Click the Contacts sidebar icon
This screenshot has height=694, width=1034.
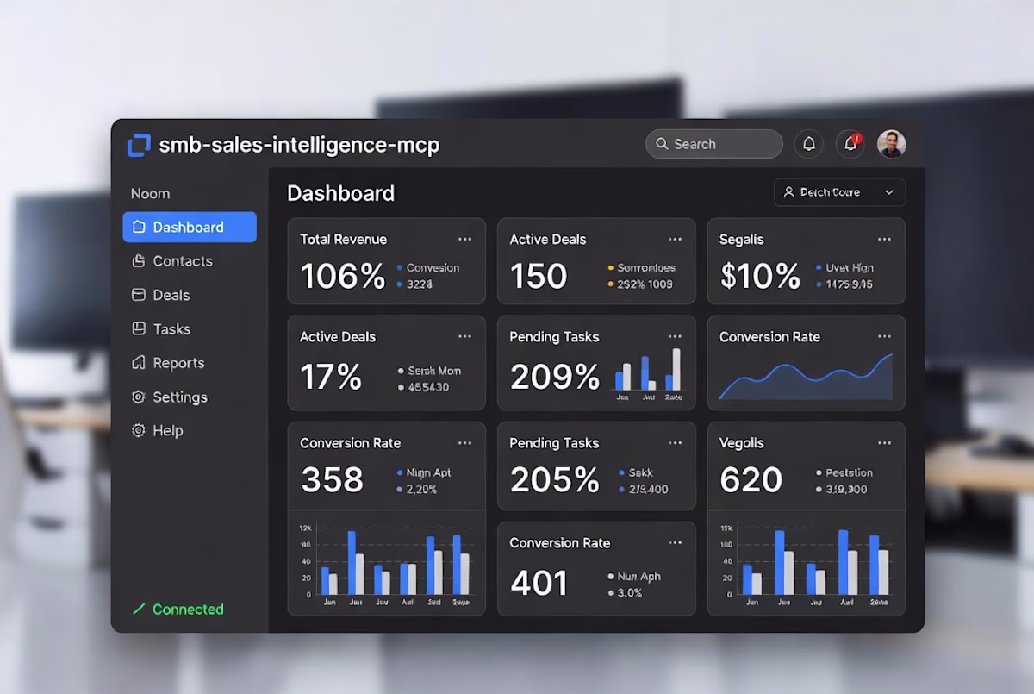(x=138, y=261)
